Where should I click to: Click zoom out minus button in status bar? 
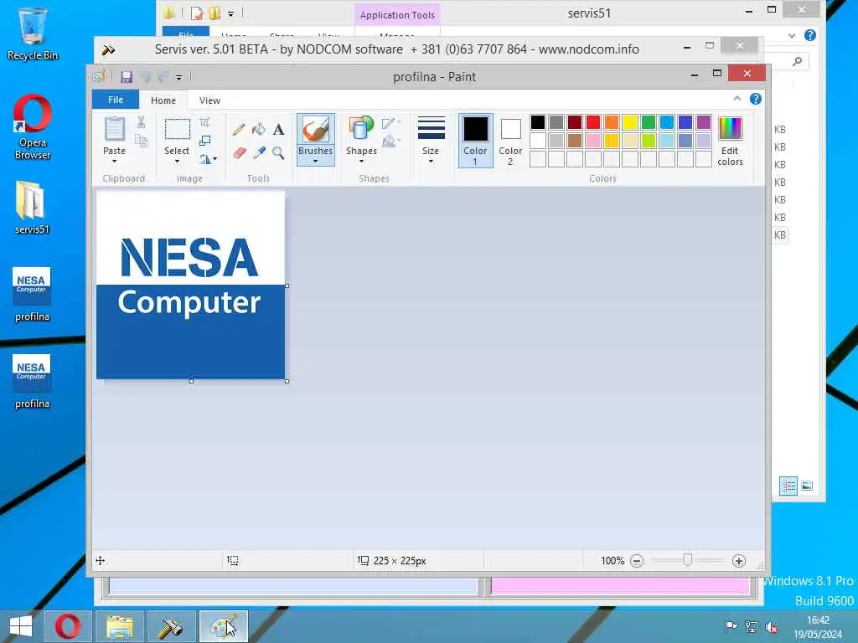[637, 561]
